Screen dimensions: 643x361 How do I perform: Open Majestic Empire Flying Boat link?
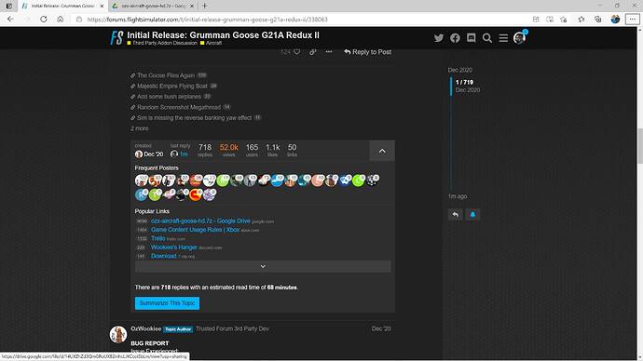(172, 86)
